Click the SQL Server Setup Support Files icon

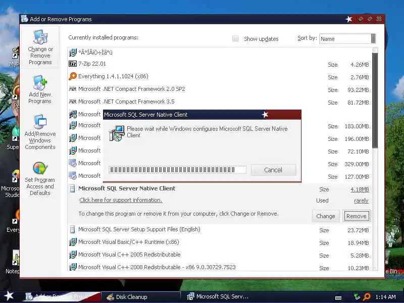[73, 229]
